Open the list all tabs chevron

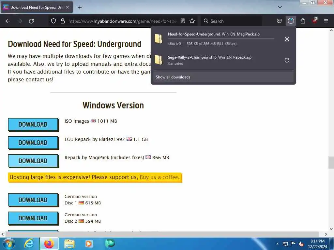point(280,7)
